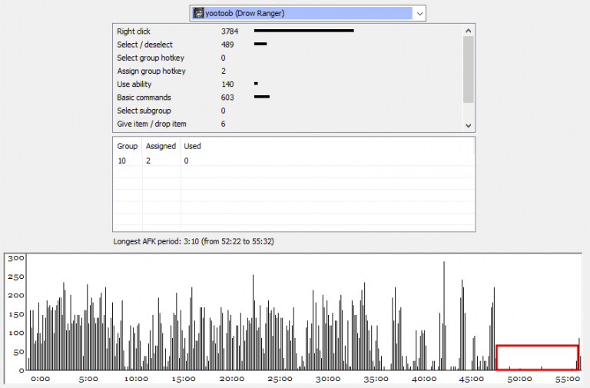The image size is (590, 388).
Task: Select the Select subgroup row
Action: (288, 111)
